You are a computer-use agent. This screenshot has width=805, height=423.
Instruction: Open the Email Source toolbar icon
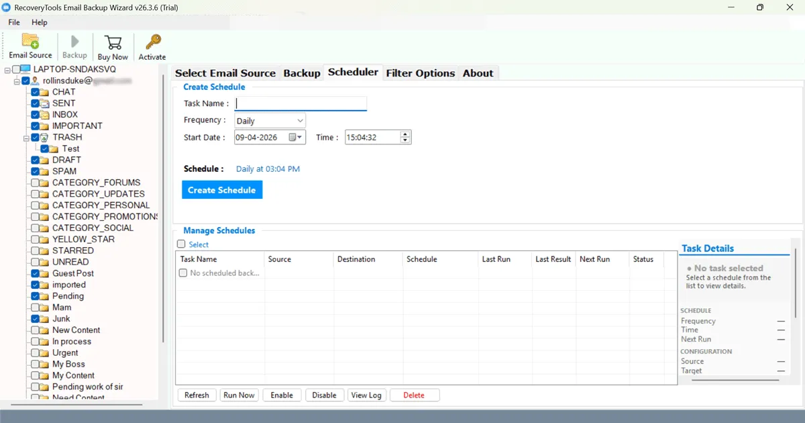click(x=30, y=40)
